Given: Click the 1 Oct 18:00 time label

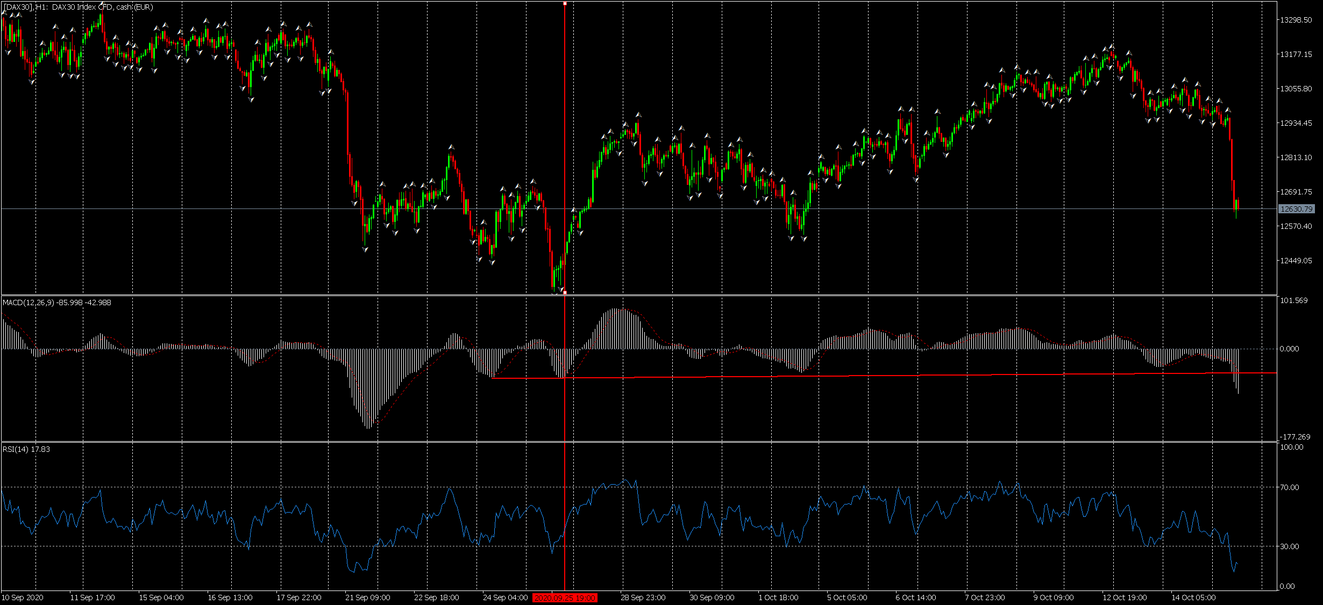Looking at the screenshot, I should tap(779, 597).
